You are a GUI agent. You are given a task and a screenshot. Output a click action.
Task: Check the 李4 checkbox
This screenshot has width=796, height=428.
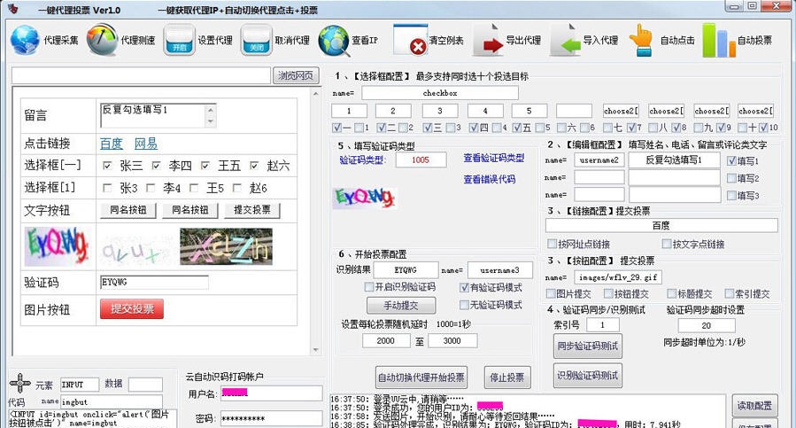click(x=151, y=188)
